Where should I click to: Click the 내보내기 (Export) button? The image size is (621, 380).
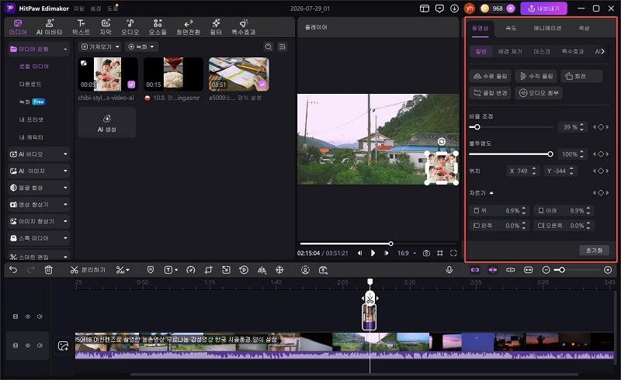click(543, 9)
